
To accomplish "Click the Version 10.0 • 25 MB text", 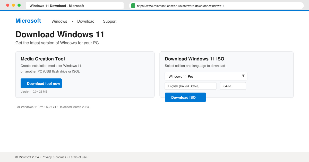I will (34, 92).
